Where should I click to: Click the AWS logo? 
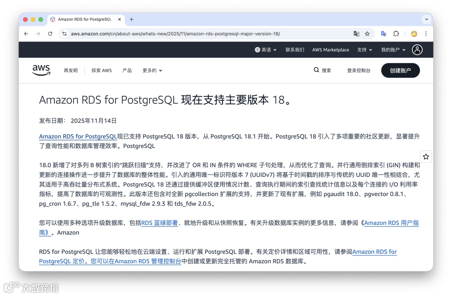(x=41, y=70)
